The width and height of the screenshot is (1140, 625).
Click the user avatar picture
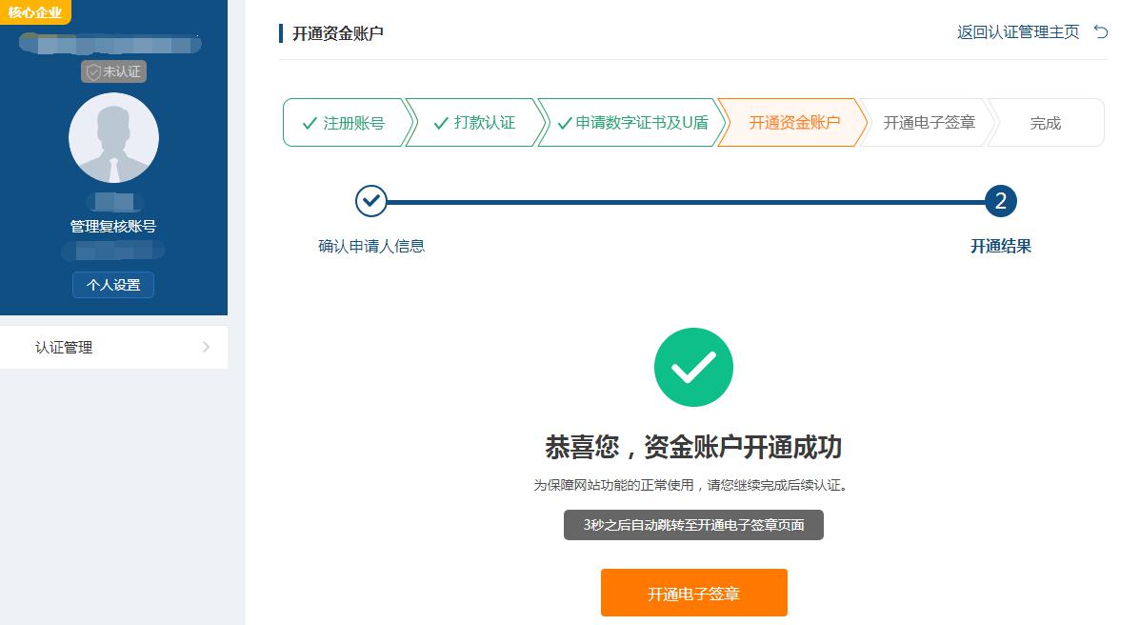(x=113, y=137)
